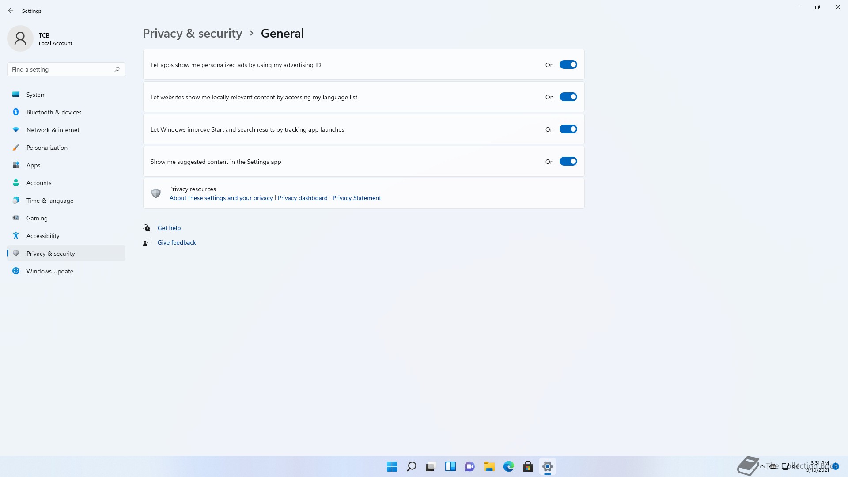
Task: Open Privacy Statement link
Action: (356, 198)
